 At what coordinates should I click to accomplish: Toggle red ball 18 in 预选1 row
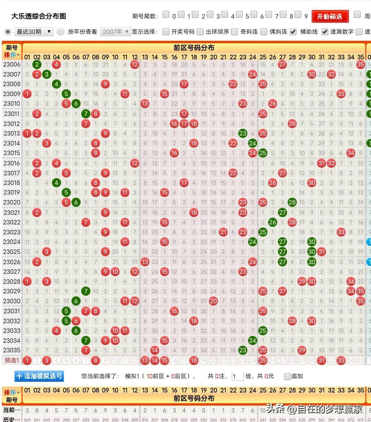194,361
